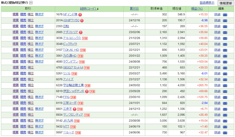
Task: Click the mail icon in 日駐 row
Action: point(225,26)
